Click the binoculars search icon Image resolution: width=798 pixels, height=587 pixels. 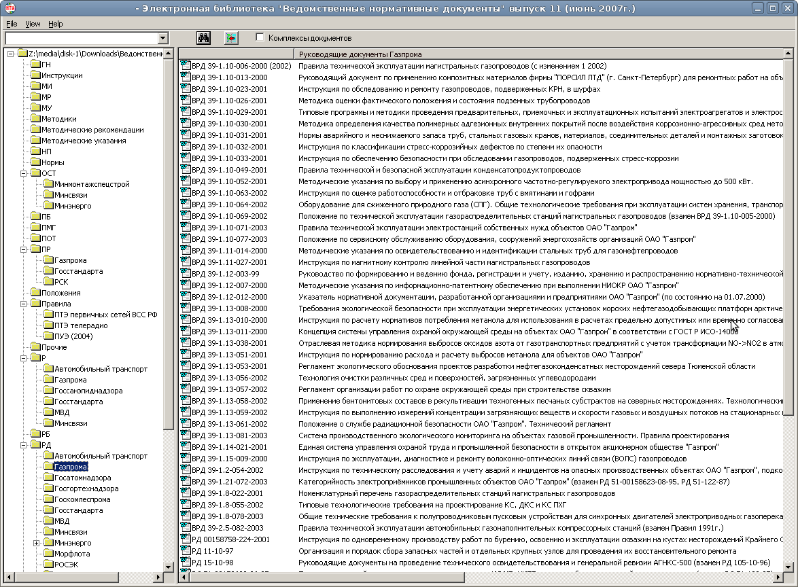click(203, 38)
